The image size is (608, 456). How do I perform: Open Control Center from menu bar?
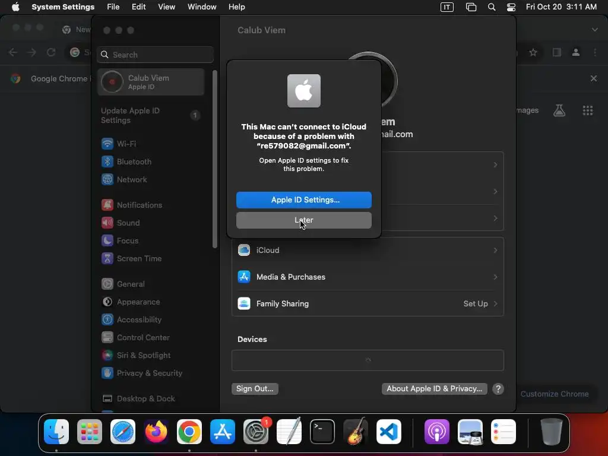pyautogui.click(x=511, y=7)
